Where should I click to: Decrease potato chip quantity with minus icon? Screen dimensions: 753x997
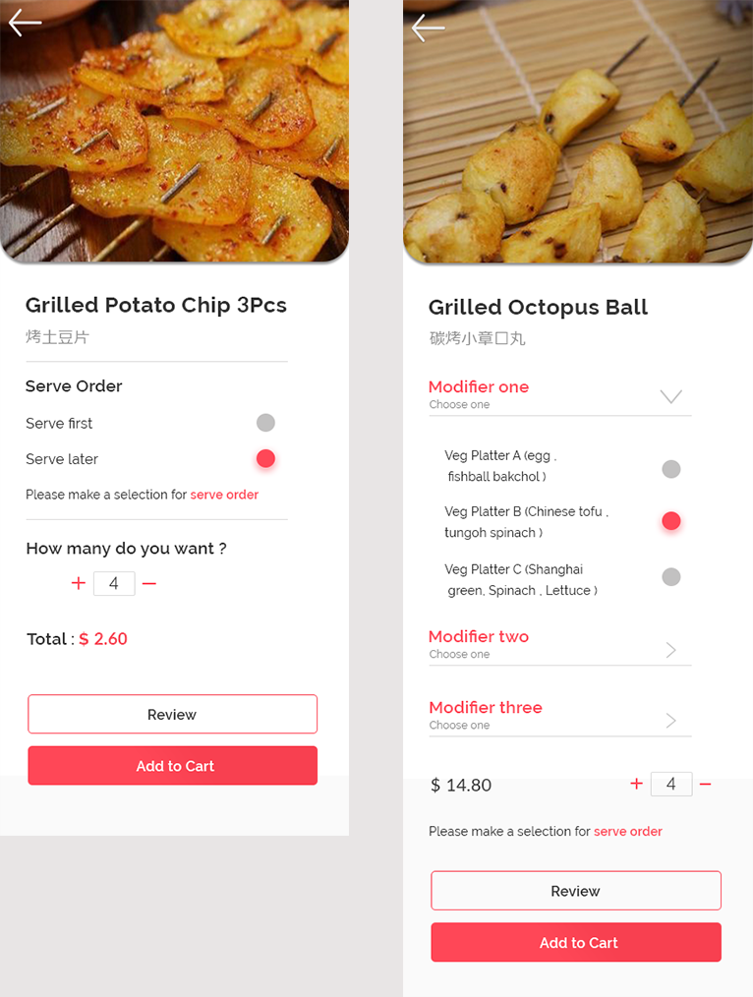point(149,583)
